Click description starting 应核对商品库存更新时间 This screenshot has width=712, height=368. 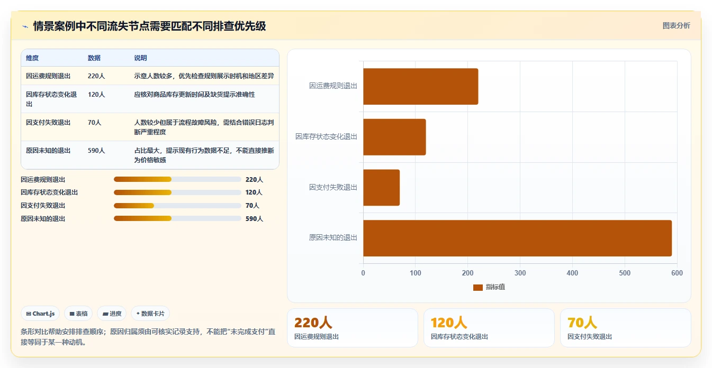tap(195, 95)
